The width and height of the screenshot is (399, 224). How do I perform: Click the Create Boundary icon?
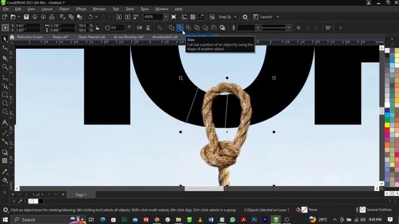pyautogui.click(x=223, y=27)
